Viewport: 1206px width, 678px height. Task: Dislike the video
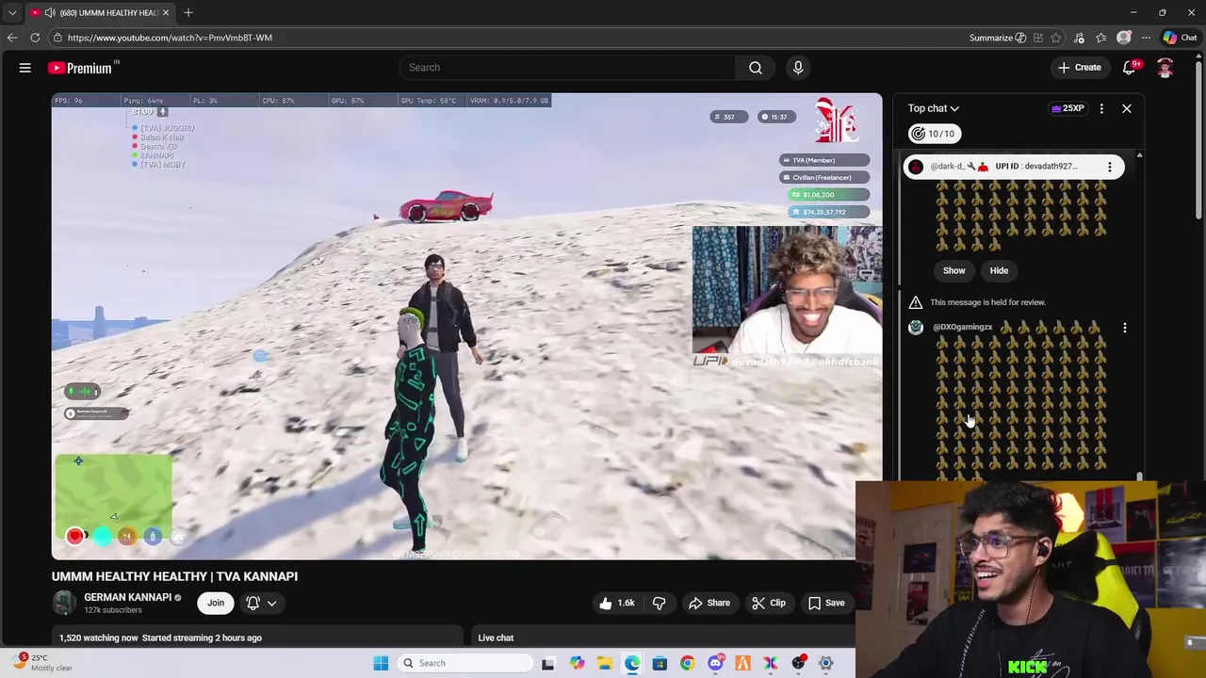click(659, 603)
